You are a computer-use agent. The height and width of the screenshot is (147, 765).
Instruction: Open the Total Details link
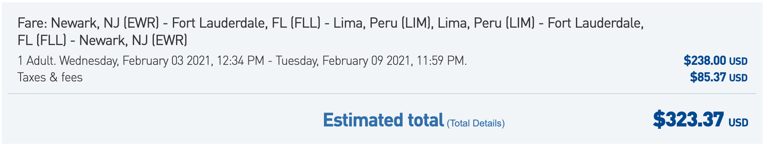point(475,123)
